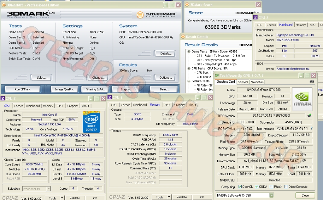Click the DRAM Frequency 1299.7 MHz value
This screenshot has height=200, width=323.
pyautogui.click(x=170, y=135)
